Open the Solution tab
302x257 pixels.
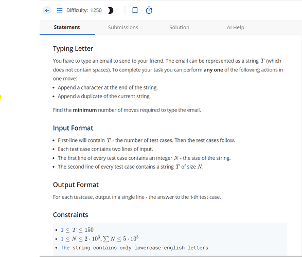(180, 27)
